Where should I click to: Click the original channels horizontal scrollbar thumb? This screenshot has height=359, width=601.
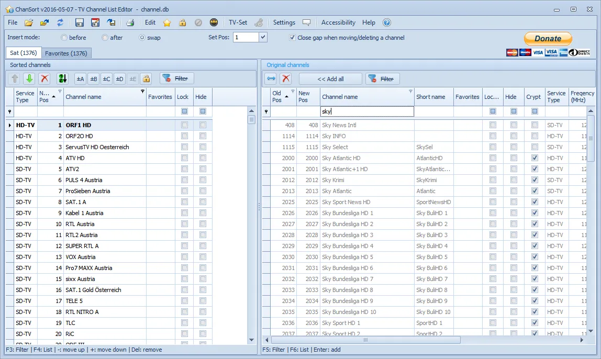(365, 340)
